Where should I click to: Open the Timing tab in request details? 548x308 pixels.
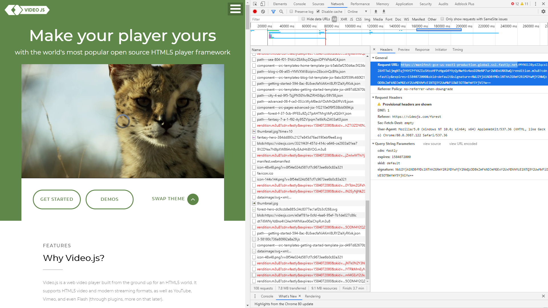click(x=457, y=50)
